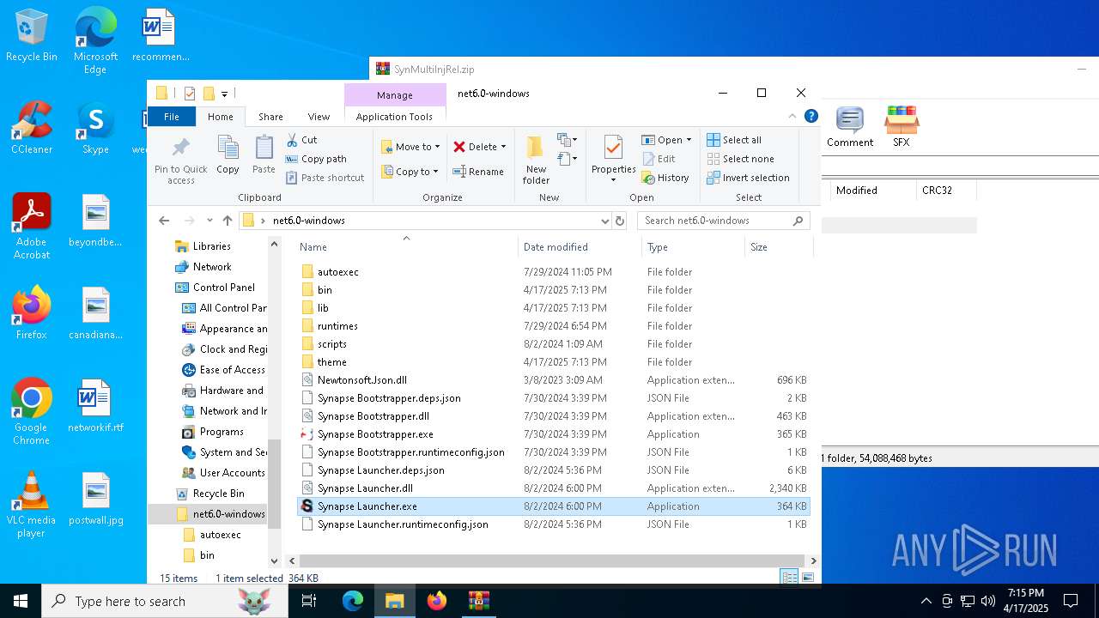This screenshot has width=1099, height=618.
Task: Click Select all in the ribbon
Action: pyautogui.click(x=734, y=140)
